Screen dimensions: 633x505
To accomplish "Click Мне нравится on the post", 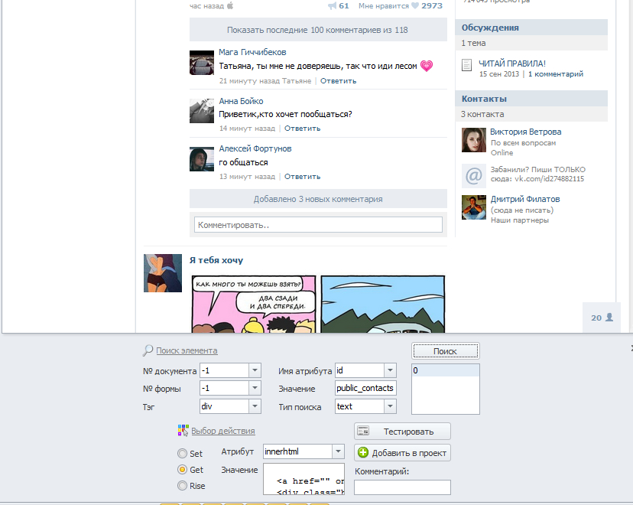I will click(x=384, y=5).
